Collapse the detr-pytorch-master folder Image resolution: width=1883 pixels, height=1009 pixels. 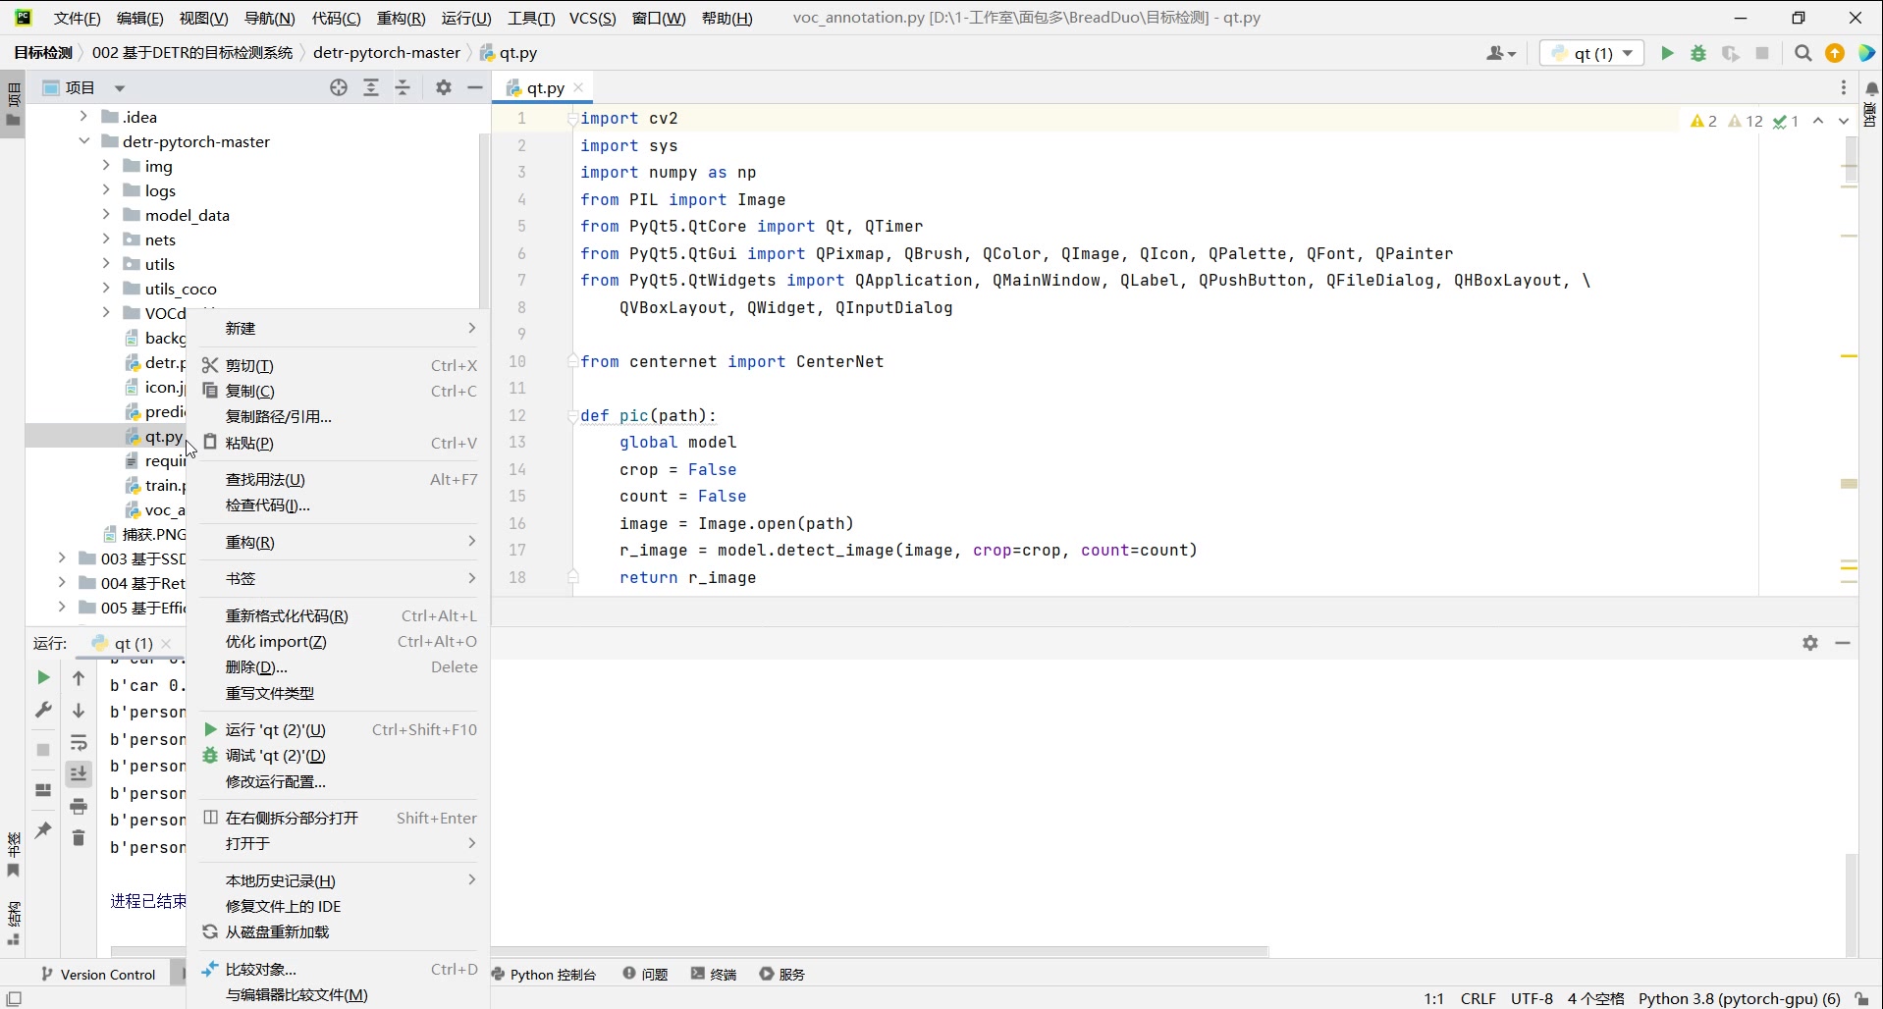(x=84, y=141)
